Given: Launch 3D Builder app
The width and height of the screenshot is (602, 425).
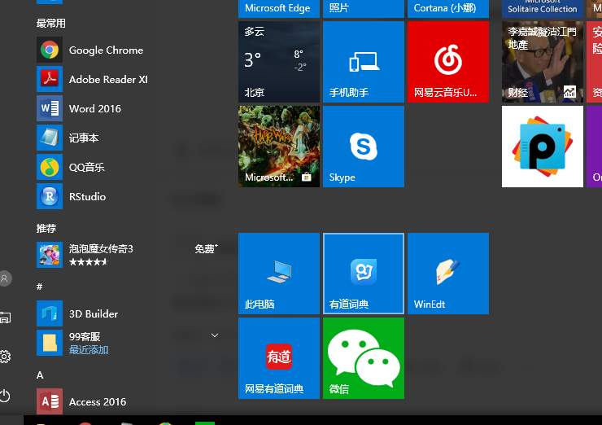Looking at the screenshot, I should tap(129, 313).
